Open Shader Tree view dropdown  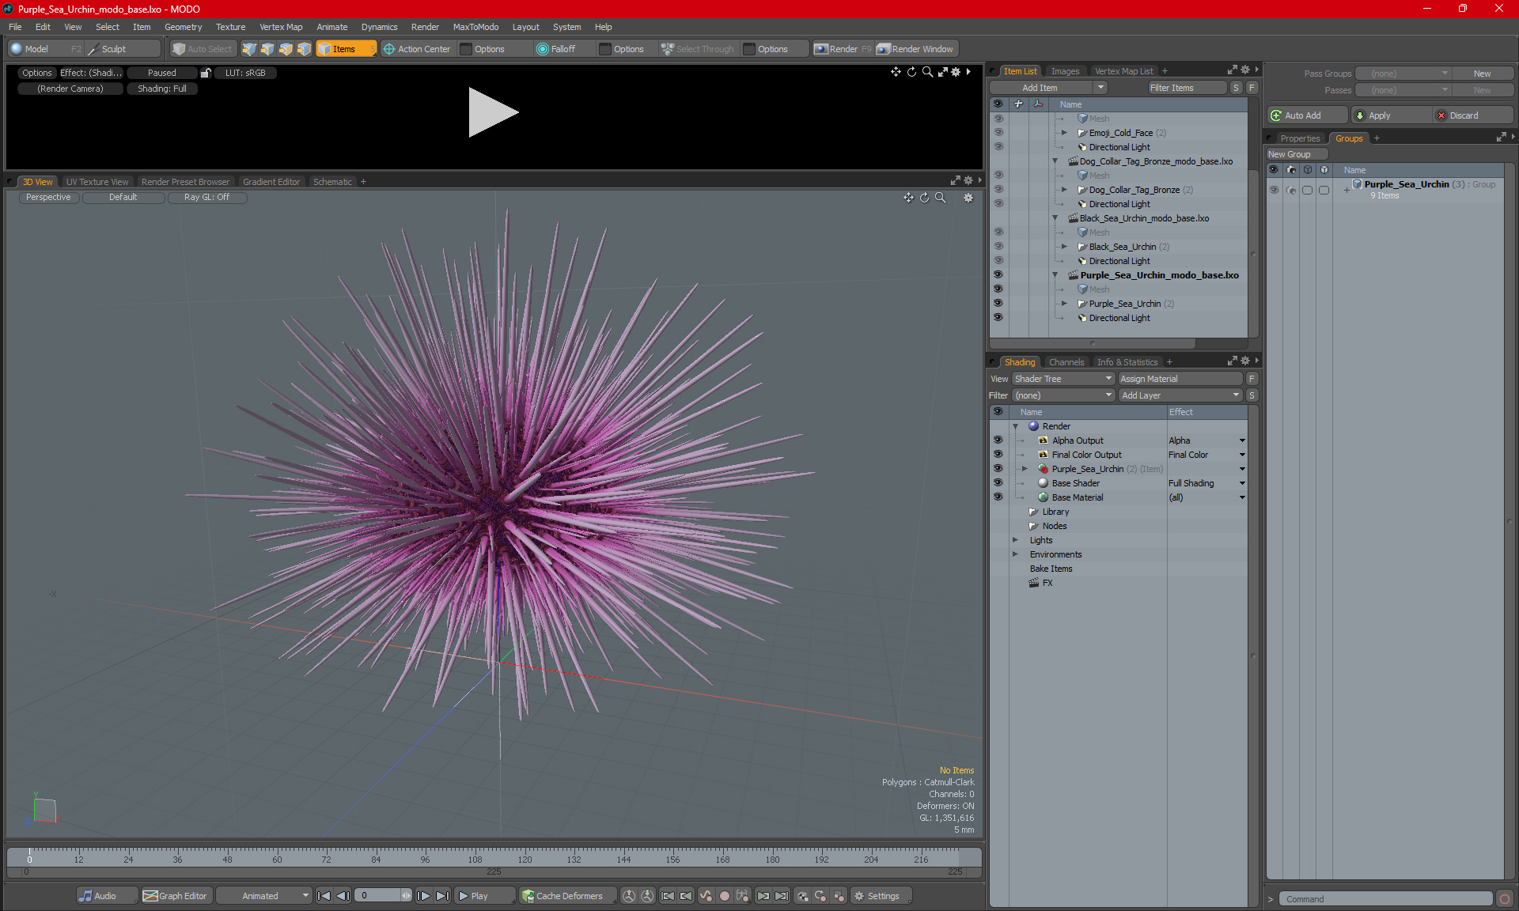[x=1063, y=379]
